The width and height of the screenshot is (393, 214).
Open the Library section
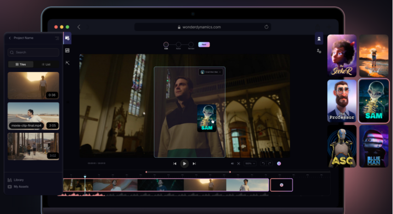pos(18,180)
